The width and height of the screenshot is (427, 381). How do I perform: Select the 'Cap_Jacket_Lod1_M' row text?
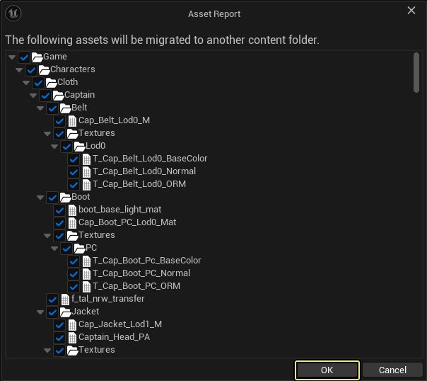tap(120, 324)
